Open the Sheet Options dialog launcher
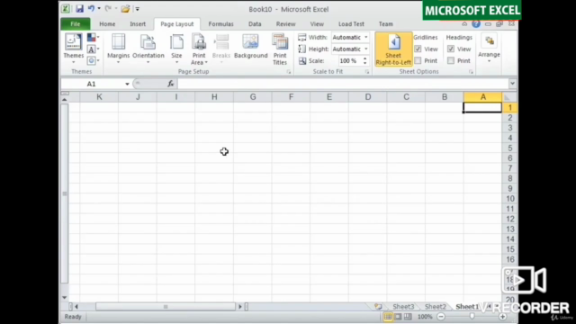576x324 pixels. coord(471,72)
